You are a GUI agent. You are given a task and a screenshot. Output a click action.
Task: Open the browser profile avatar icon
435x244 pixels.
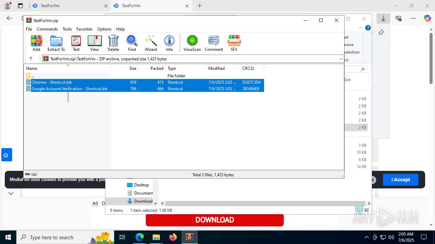click(x=7, y=6)
